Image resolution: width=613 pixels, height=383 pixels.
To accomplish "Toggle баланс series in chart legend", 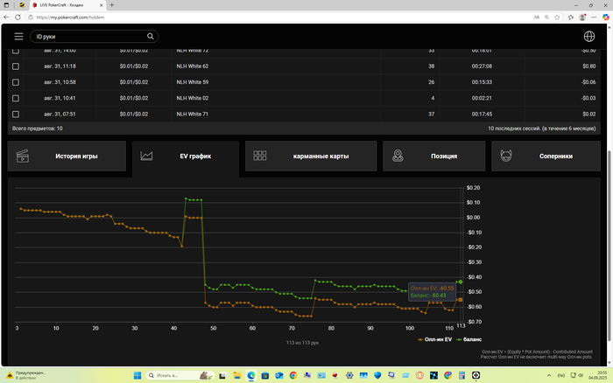I will 469,339.
